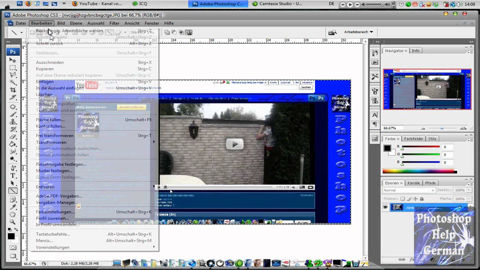Select the Slice tool
The height and width of the screenshot is (270, 480).
click(13, 97)
